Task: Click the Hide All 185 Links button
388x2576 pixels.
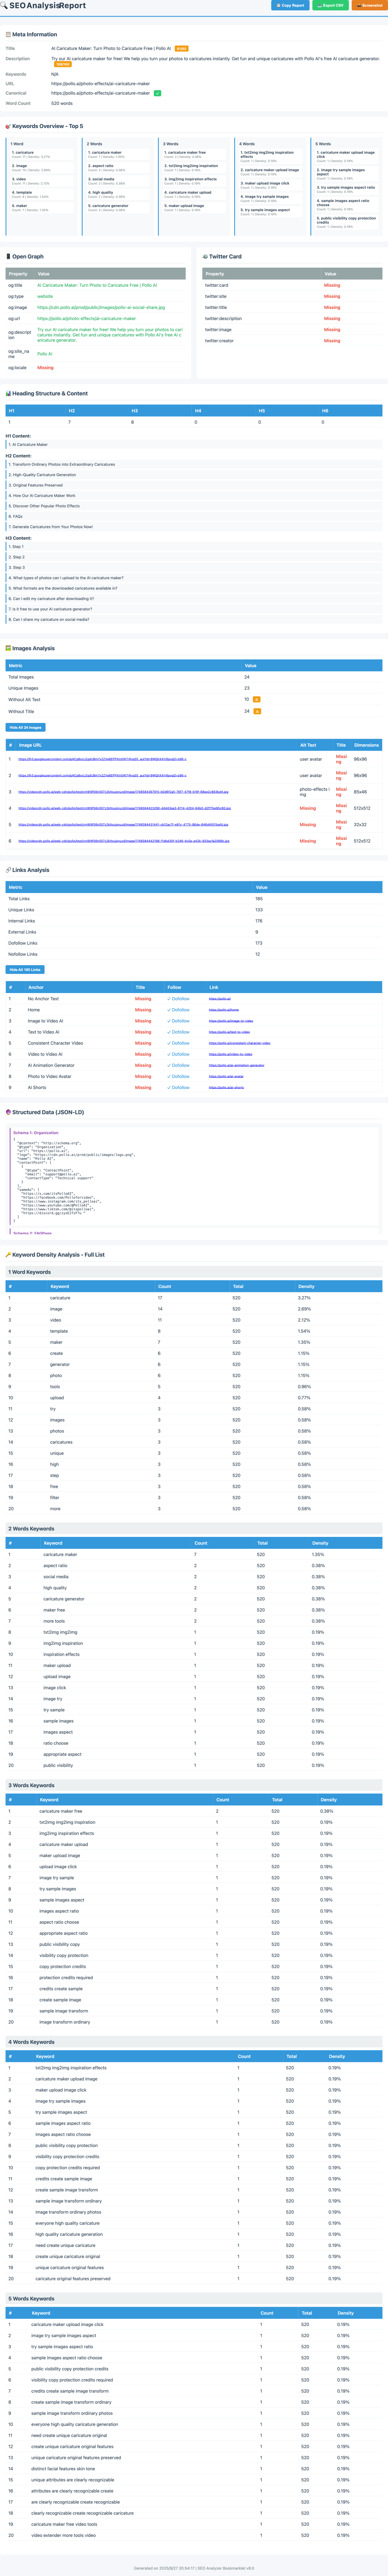Action: pos(25,969)
